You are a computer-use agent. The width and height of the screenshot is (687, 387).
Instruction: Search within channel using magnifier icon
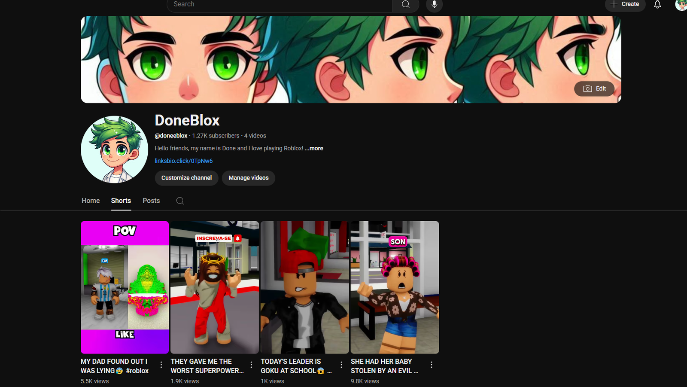(x=180, y=201)
